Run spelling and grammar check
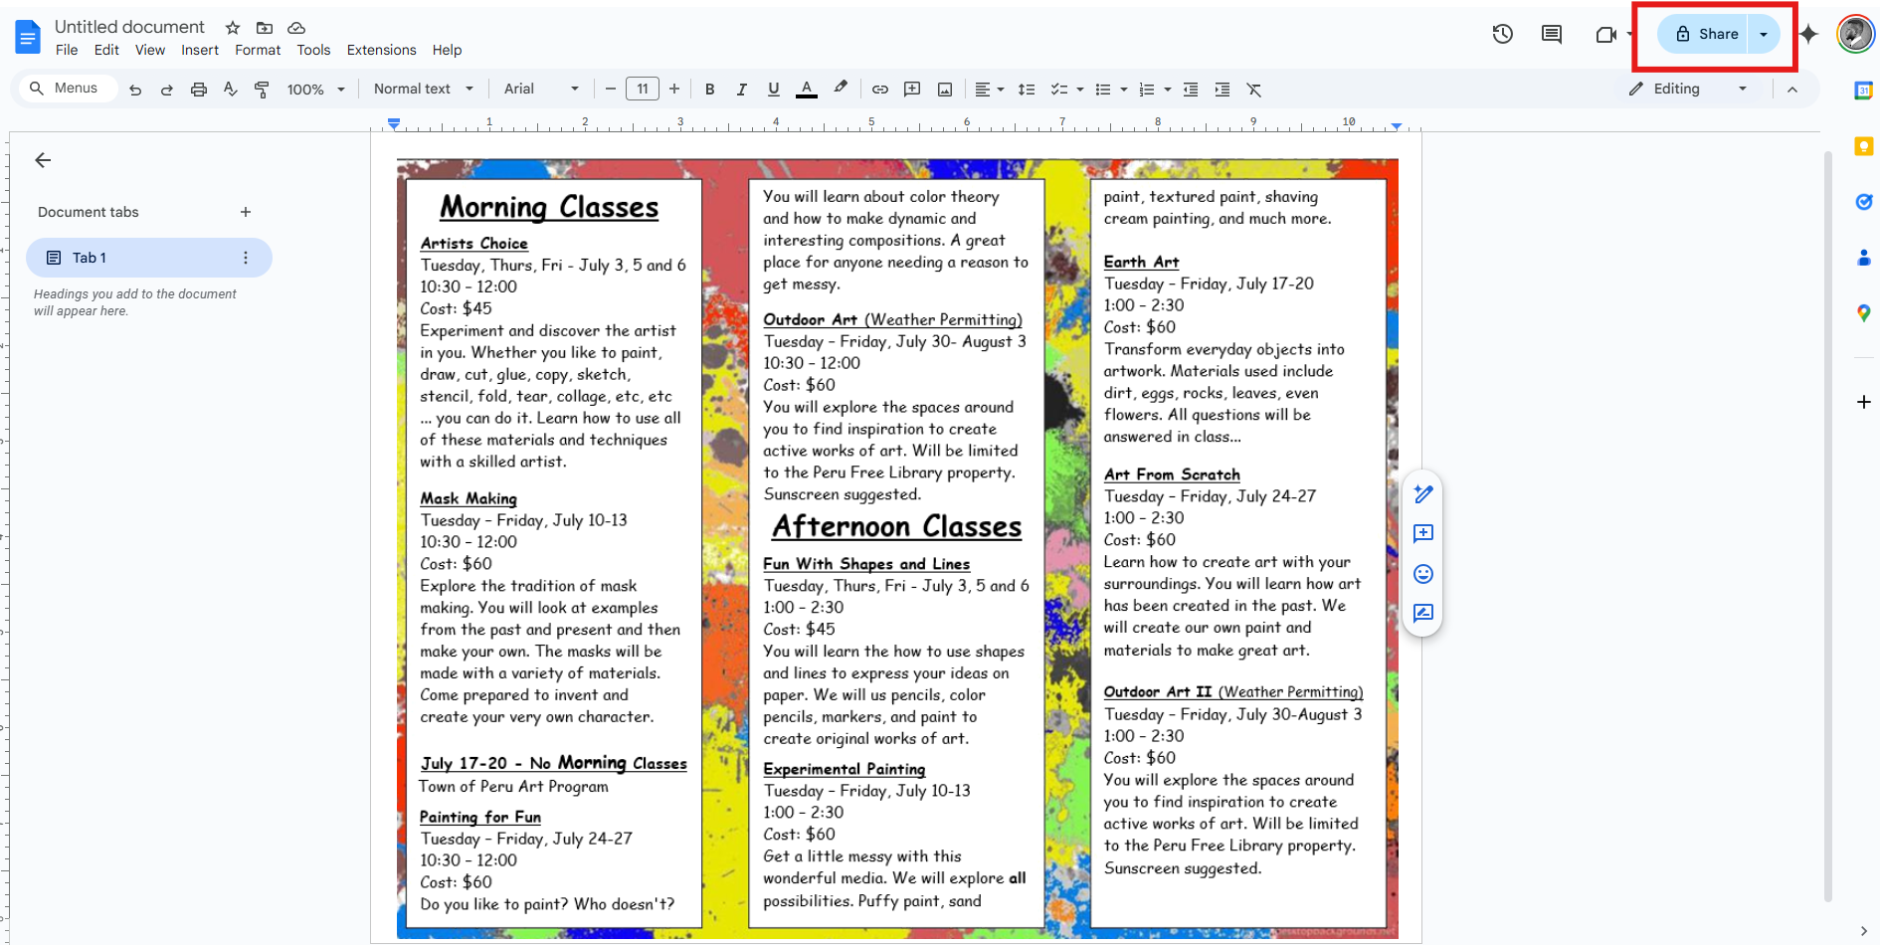 [x=230, y=89]
